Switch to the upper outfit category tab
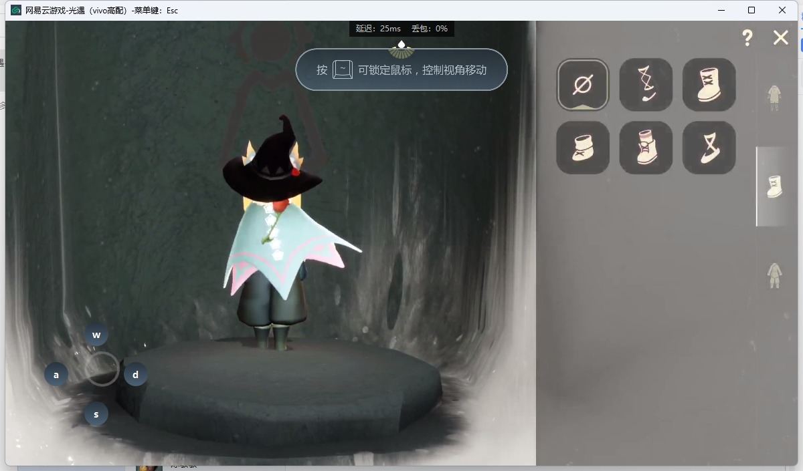Screen dimensions: 803x471 774,98
